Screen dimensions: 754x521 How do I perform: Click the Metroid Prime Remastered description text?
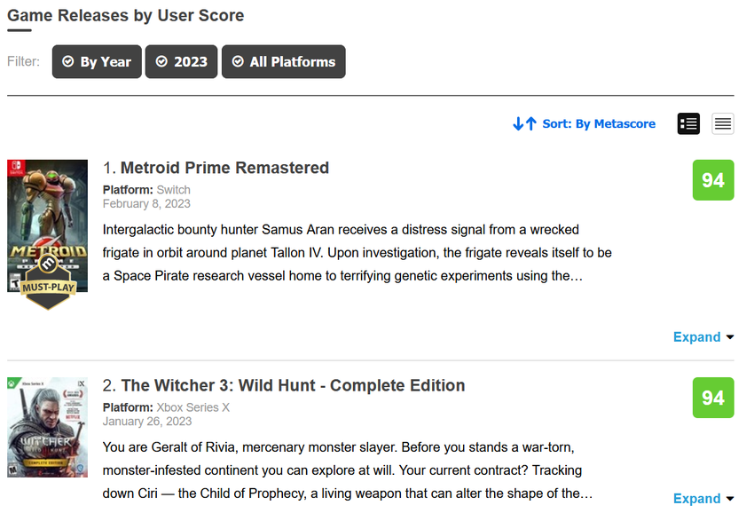[357, 252]
